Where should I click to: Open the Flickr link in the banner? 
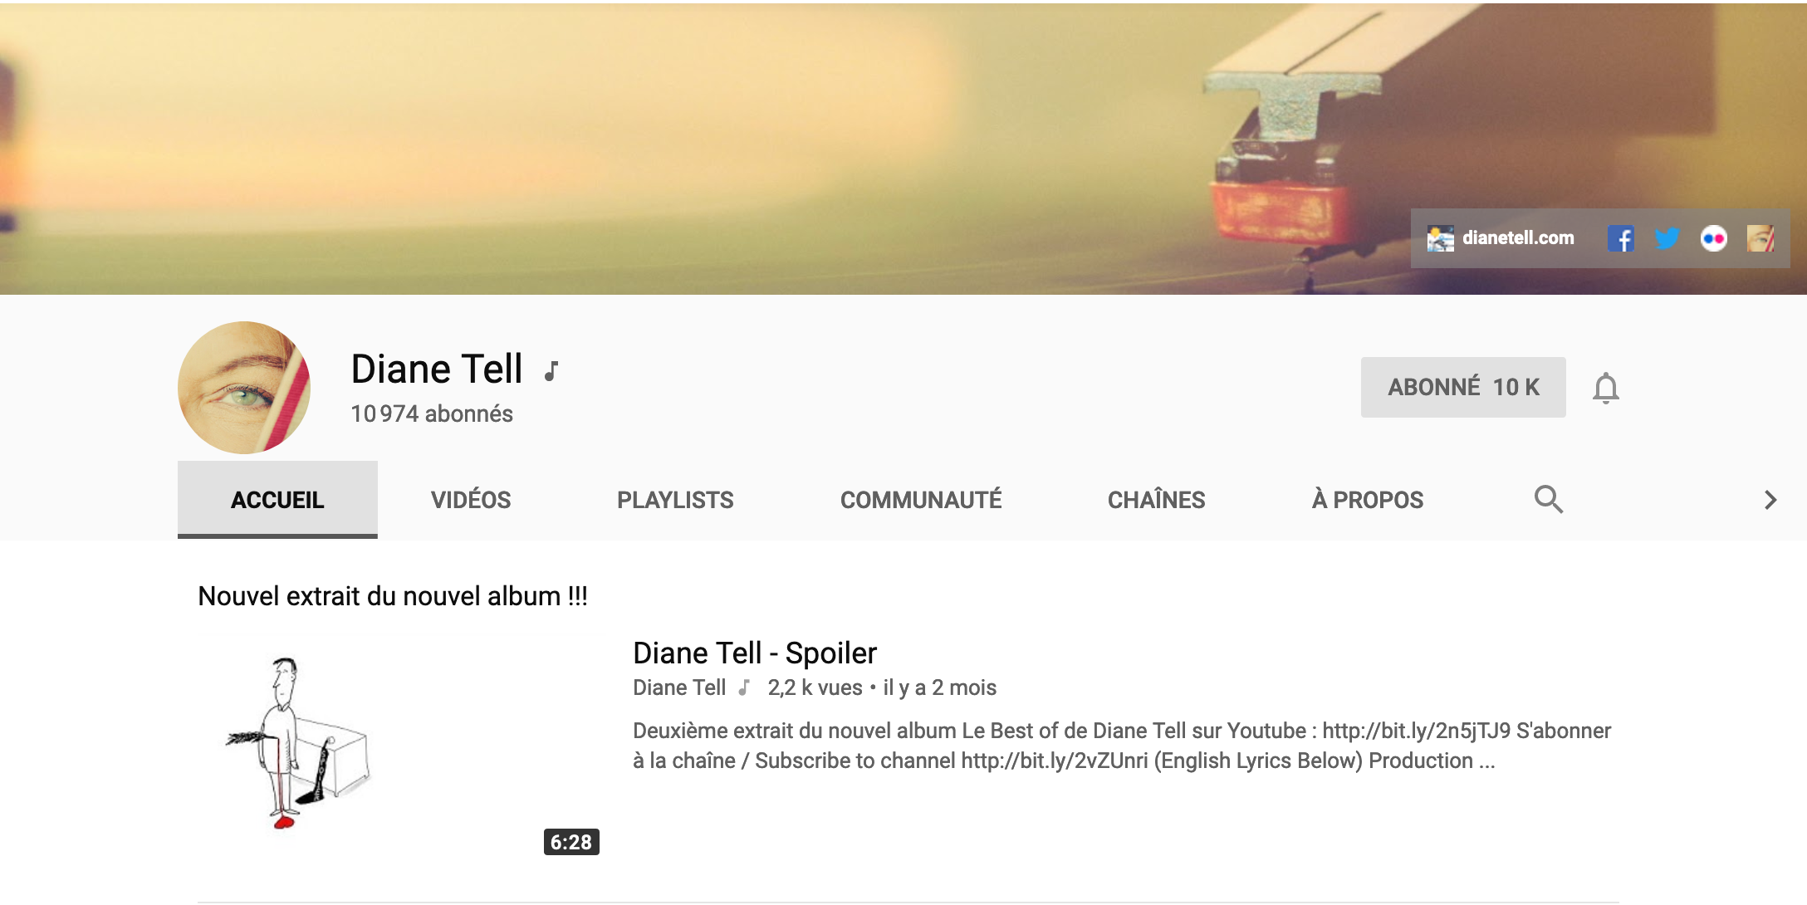point(1713,239)
